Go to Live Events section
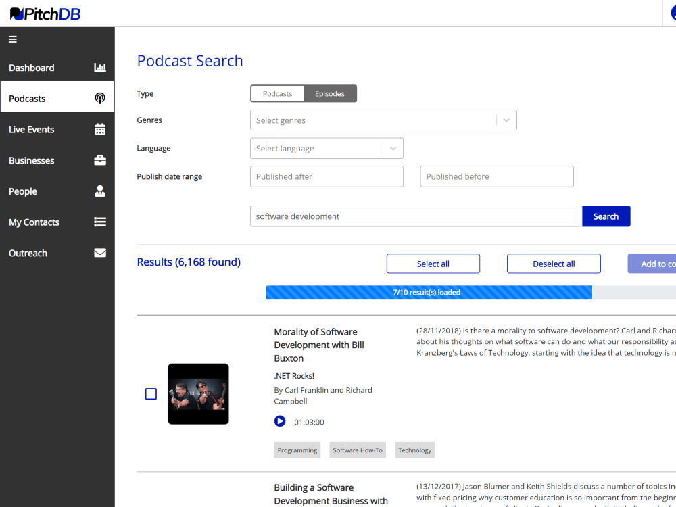Image resolution: width=676 pixels, height=507 pixels. coord(57,130)
